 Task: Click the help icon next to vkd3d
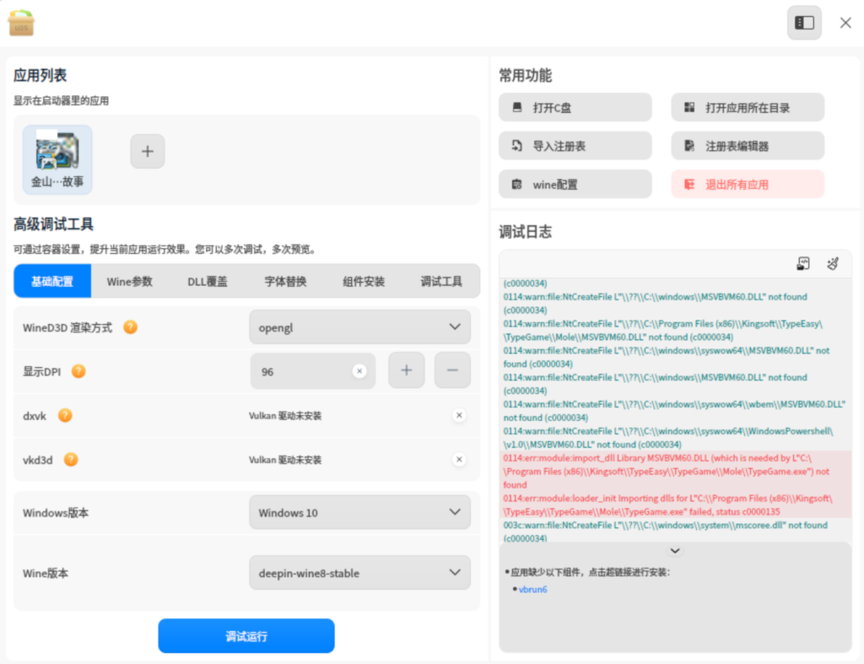pyautogui.click(x=72, y=460)
